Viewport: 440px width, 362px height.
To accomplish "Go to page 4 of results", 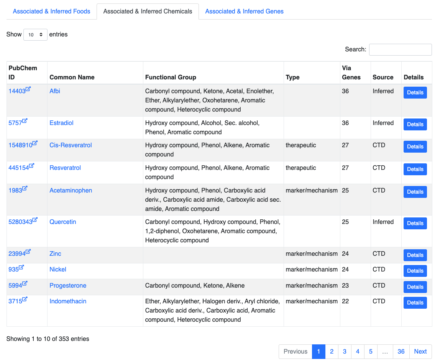I will 358,352.
